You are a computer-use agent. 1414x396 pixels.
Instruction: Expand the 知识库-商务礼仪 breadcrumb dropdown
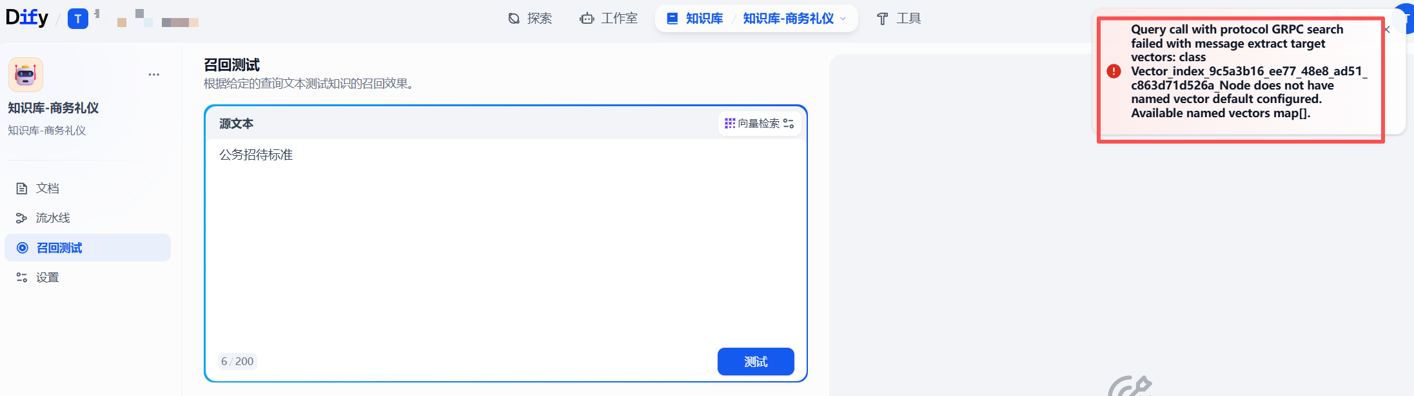[794, 19]
